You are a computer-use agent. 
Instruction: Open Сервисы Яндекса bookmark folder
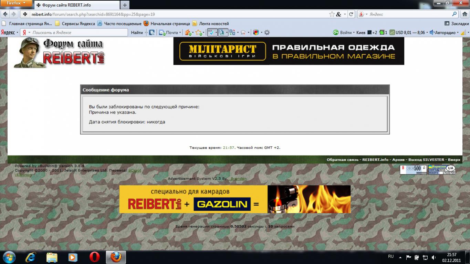click(75, 24)
